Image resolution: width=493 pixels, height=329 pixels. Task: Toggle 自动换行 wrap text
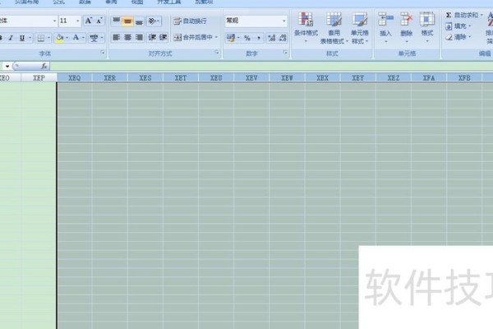click(x=190, y=21)
